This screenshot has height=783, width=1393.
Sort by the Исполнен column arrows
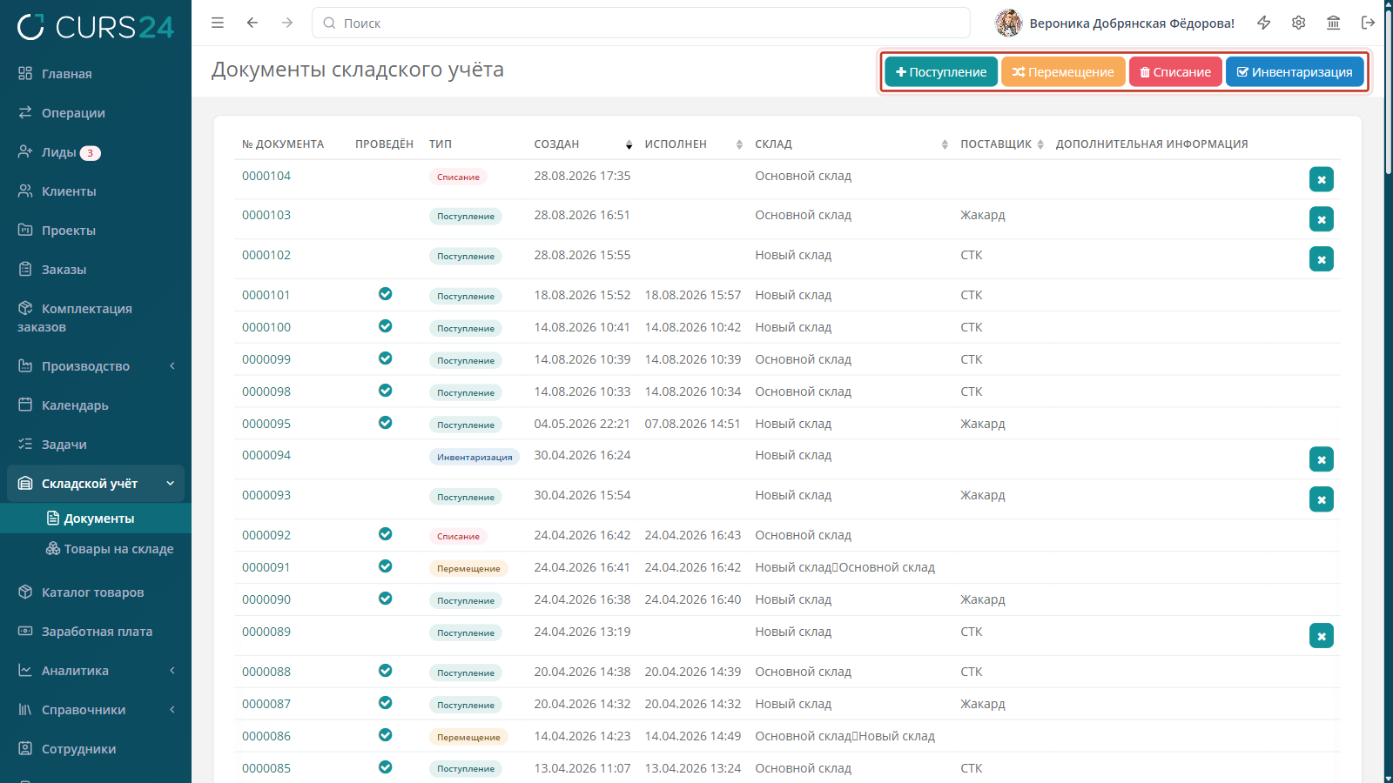coord(739,144)
